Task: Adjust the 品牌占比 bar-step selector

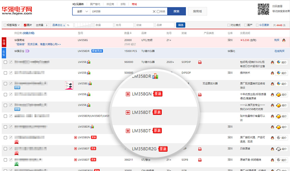Action: [x=83, y=25]
